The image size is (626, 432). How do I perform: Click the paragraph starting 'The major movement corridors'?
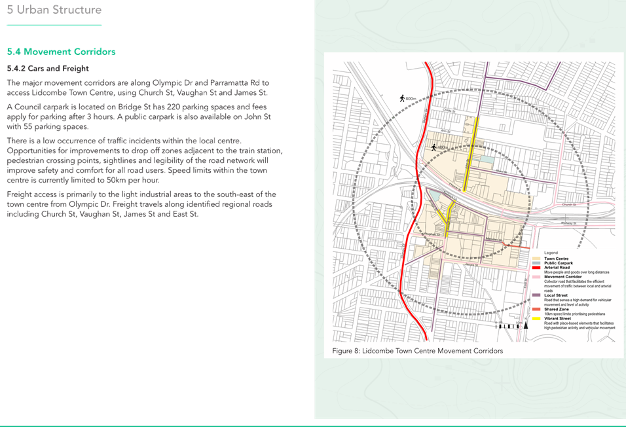point(138,88)
